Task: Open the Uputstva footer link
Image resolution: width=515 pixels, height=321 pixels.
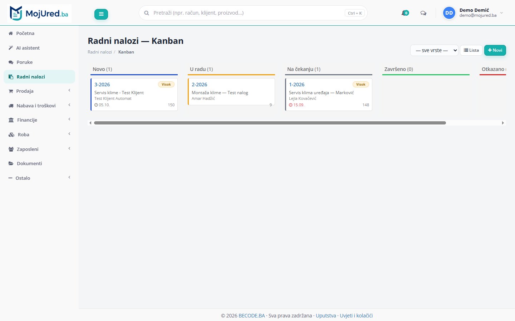Action: tap(326, 316)
